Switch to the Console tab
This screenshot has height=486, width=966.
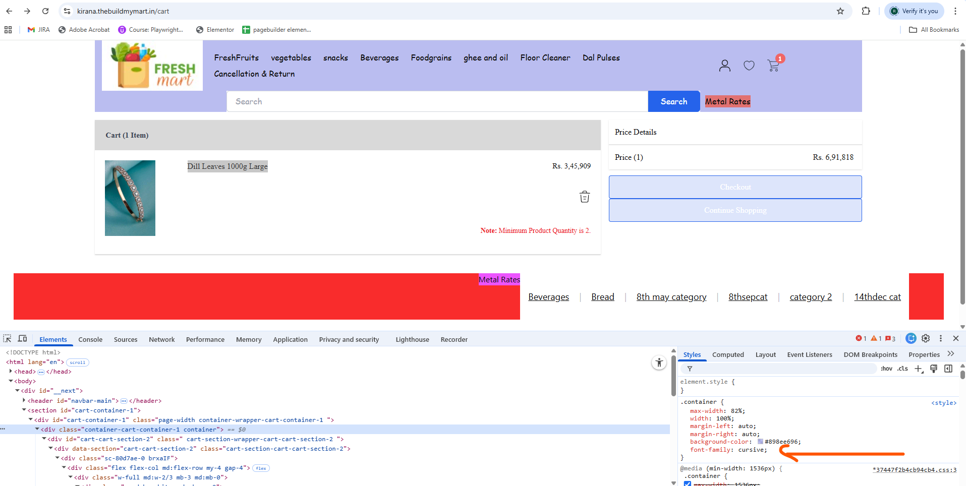pos(90,339)
